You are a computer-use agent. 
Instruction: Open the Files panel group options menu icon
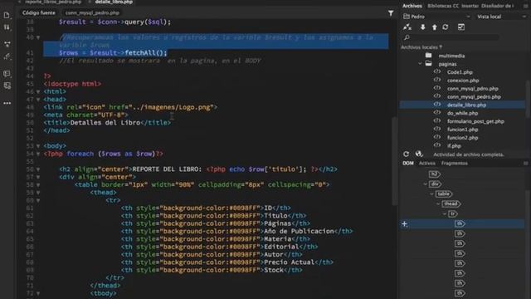525,6
